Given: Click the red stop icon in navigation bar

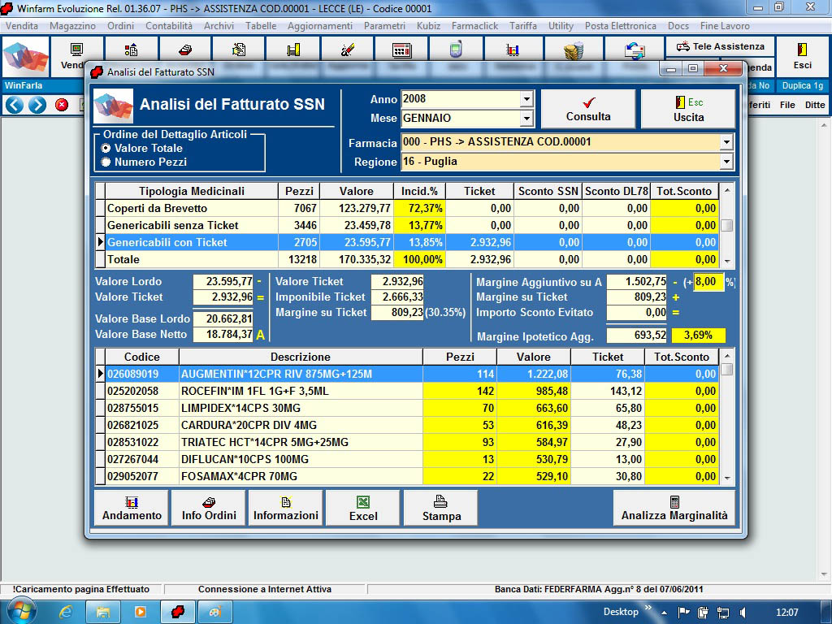Looking at the screenshot, I should pos(62,105).
